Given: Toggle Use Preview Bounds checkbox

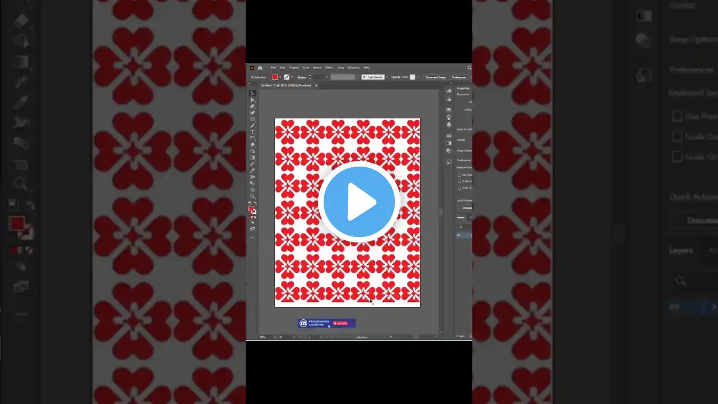Looking at the screenshot, I should coord(459,174).
